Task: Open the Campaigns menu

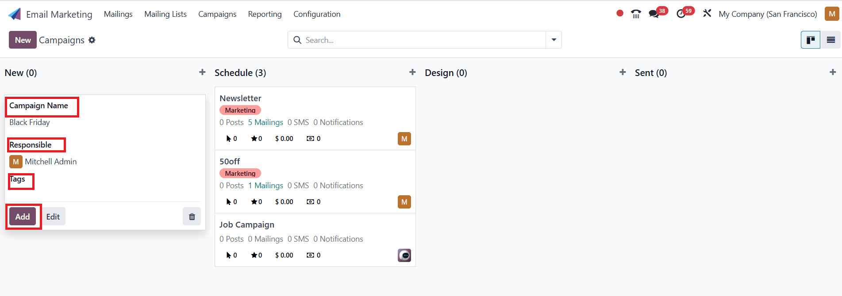Action: point(217,14)
